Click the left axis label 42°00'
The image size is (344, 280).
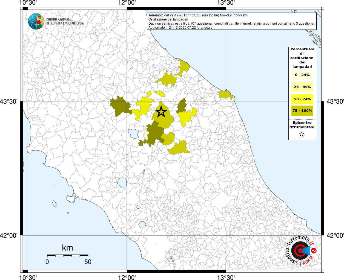pos(9,235)
